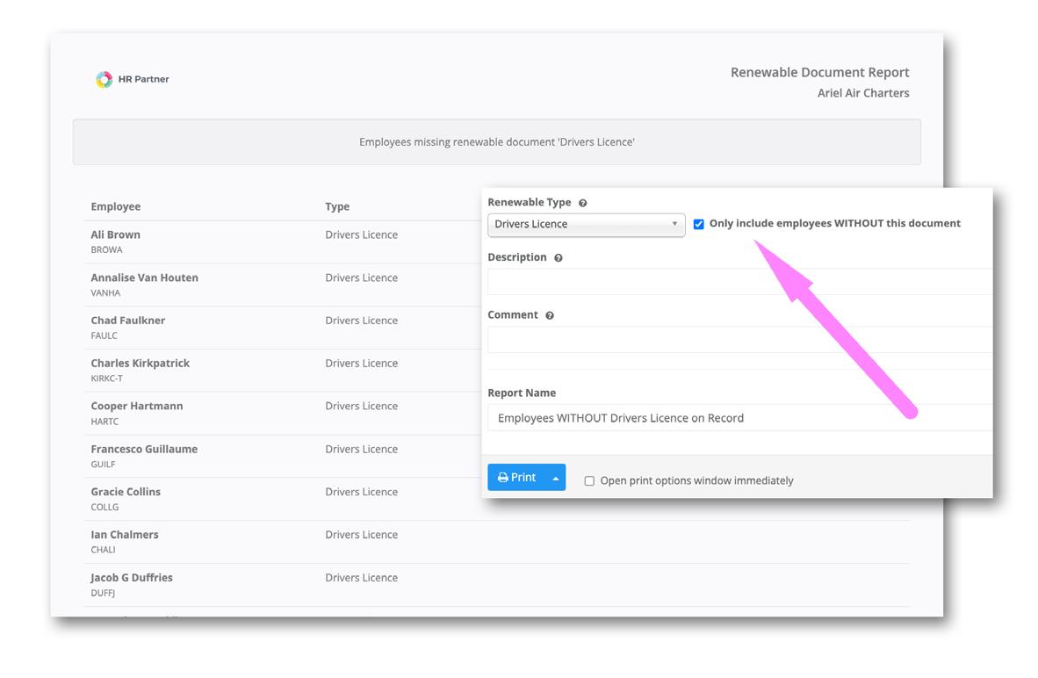1038x678 pixels.
Task: Open the Renewable Type Drivers Licence dropdown
Action: (586, 225)
